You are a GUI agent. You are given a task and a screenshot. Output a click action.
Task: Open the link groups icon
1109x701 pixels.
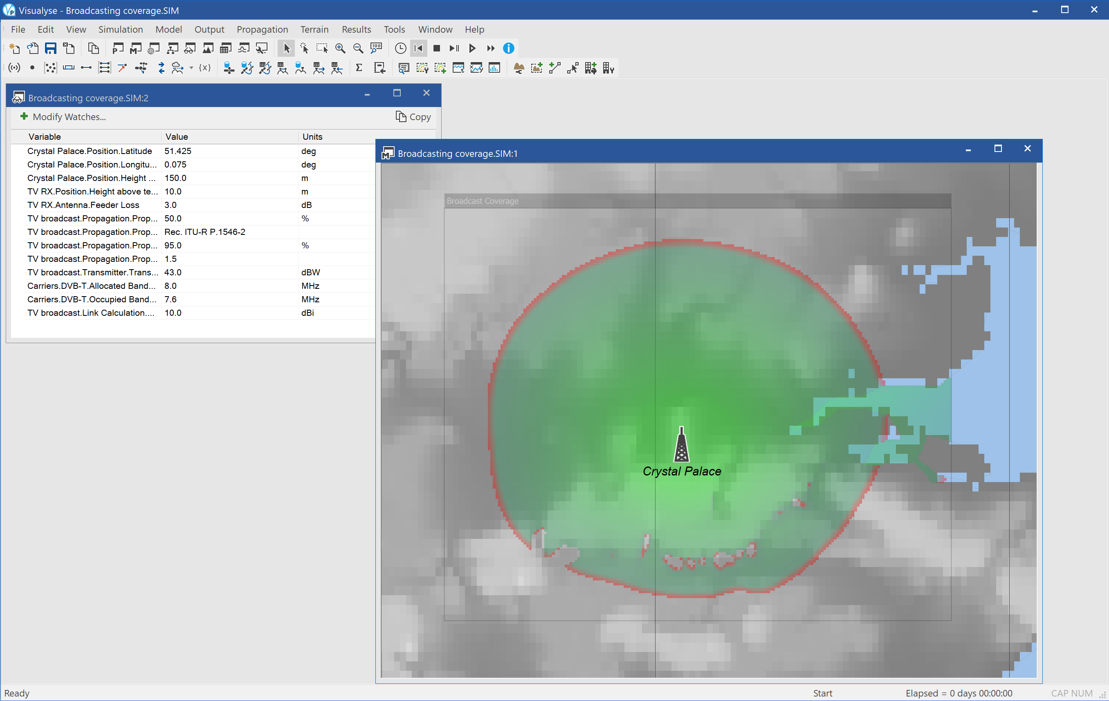105,69
